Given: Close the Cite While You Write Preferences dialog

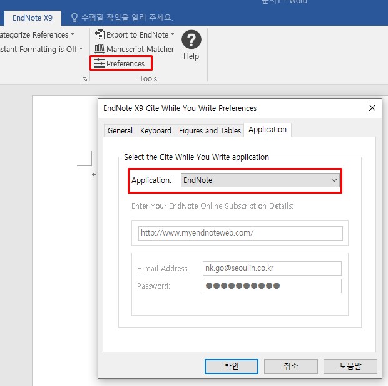Looking at the screenshot, I should pyautogui.click(x=372, y=108).
